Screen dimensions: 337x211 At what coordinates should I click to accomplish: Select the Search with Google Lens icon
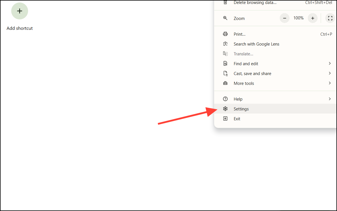(225, 44)
